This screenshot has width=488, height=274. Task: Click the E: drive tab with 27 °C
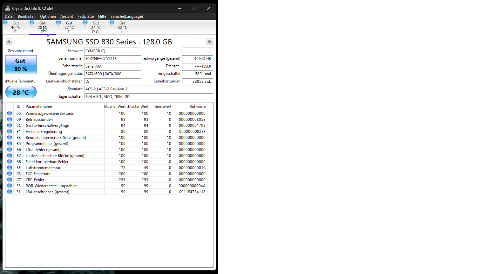tap(69, 27)
